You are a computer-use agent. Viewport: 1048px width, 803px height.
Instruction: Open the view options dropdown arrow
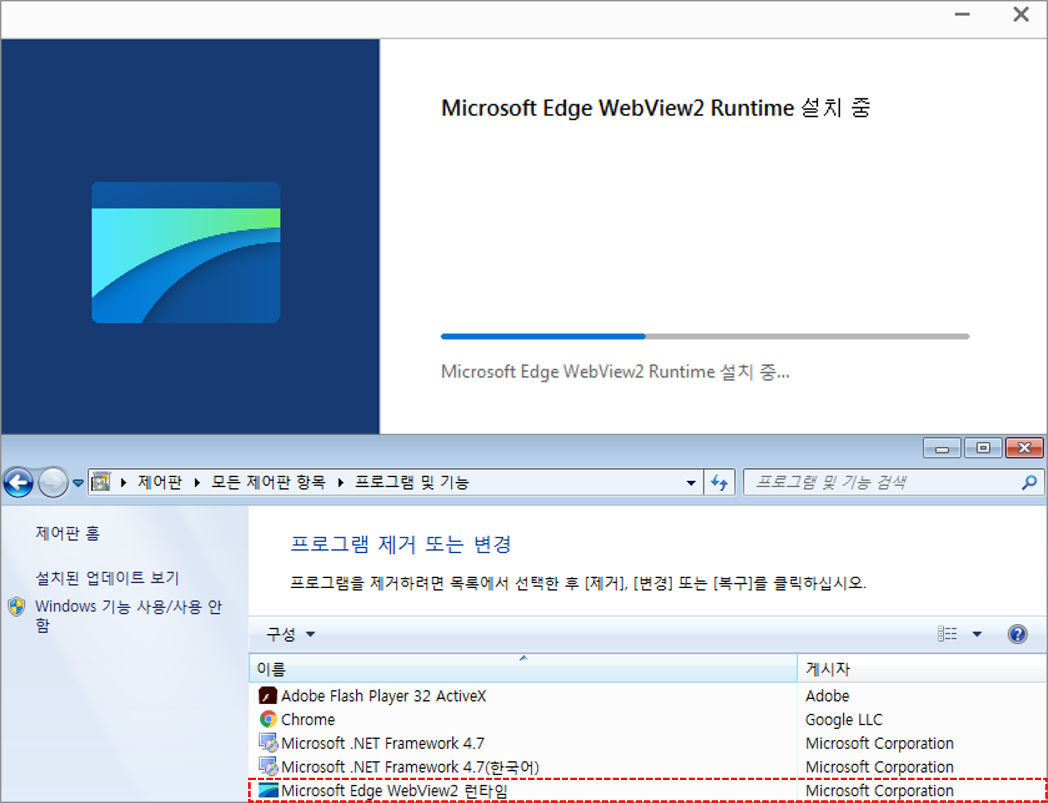click(x=977, y=634)
